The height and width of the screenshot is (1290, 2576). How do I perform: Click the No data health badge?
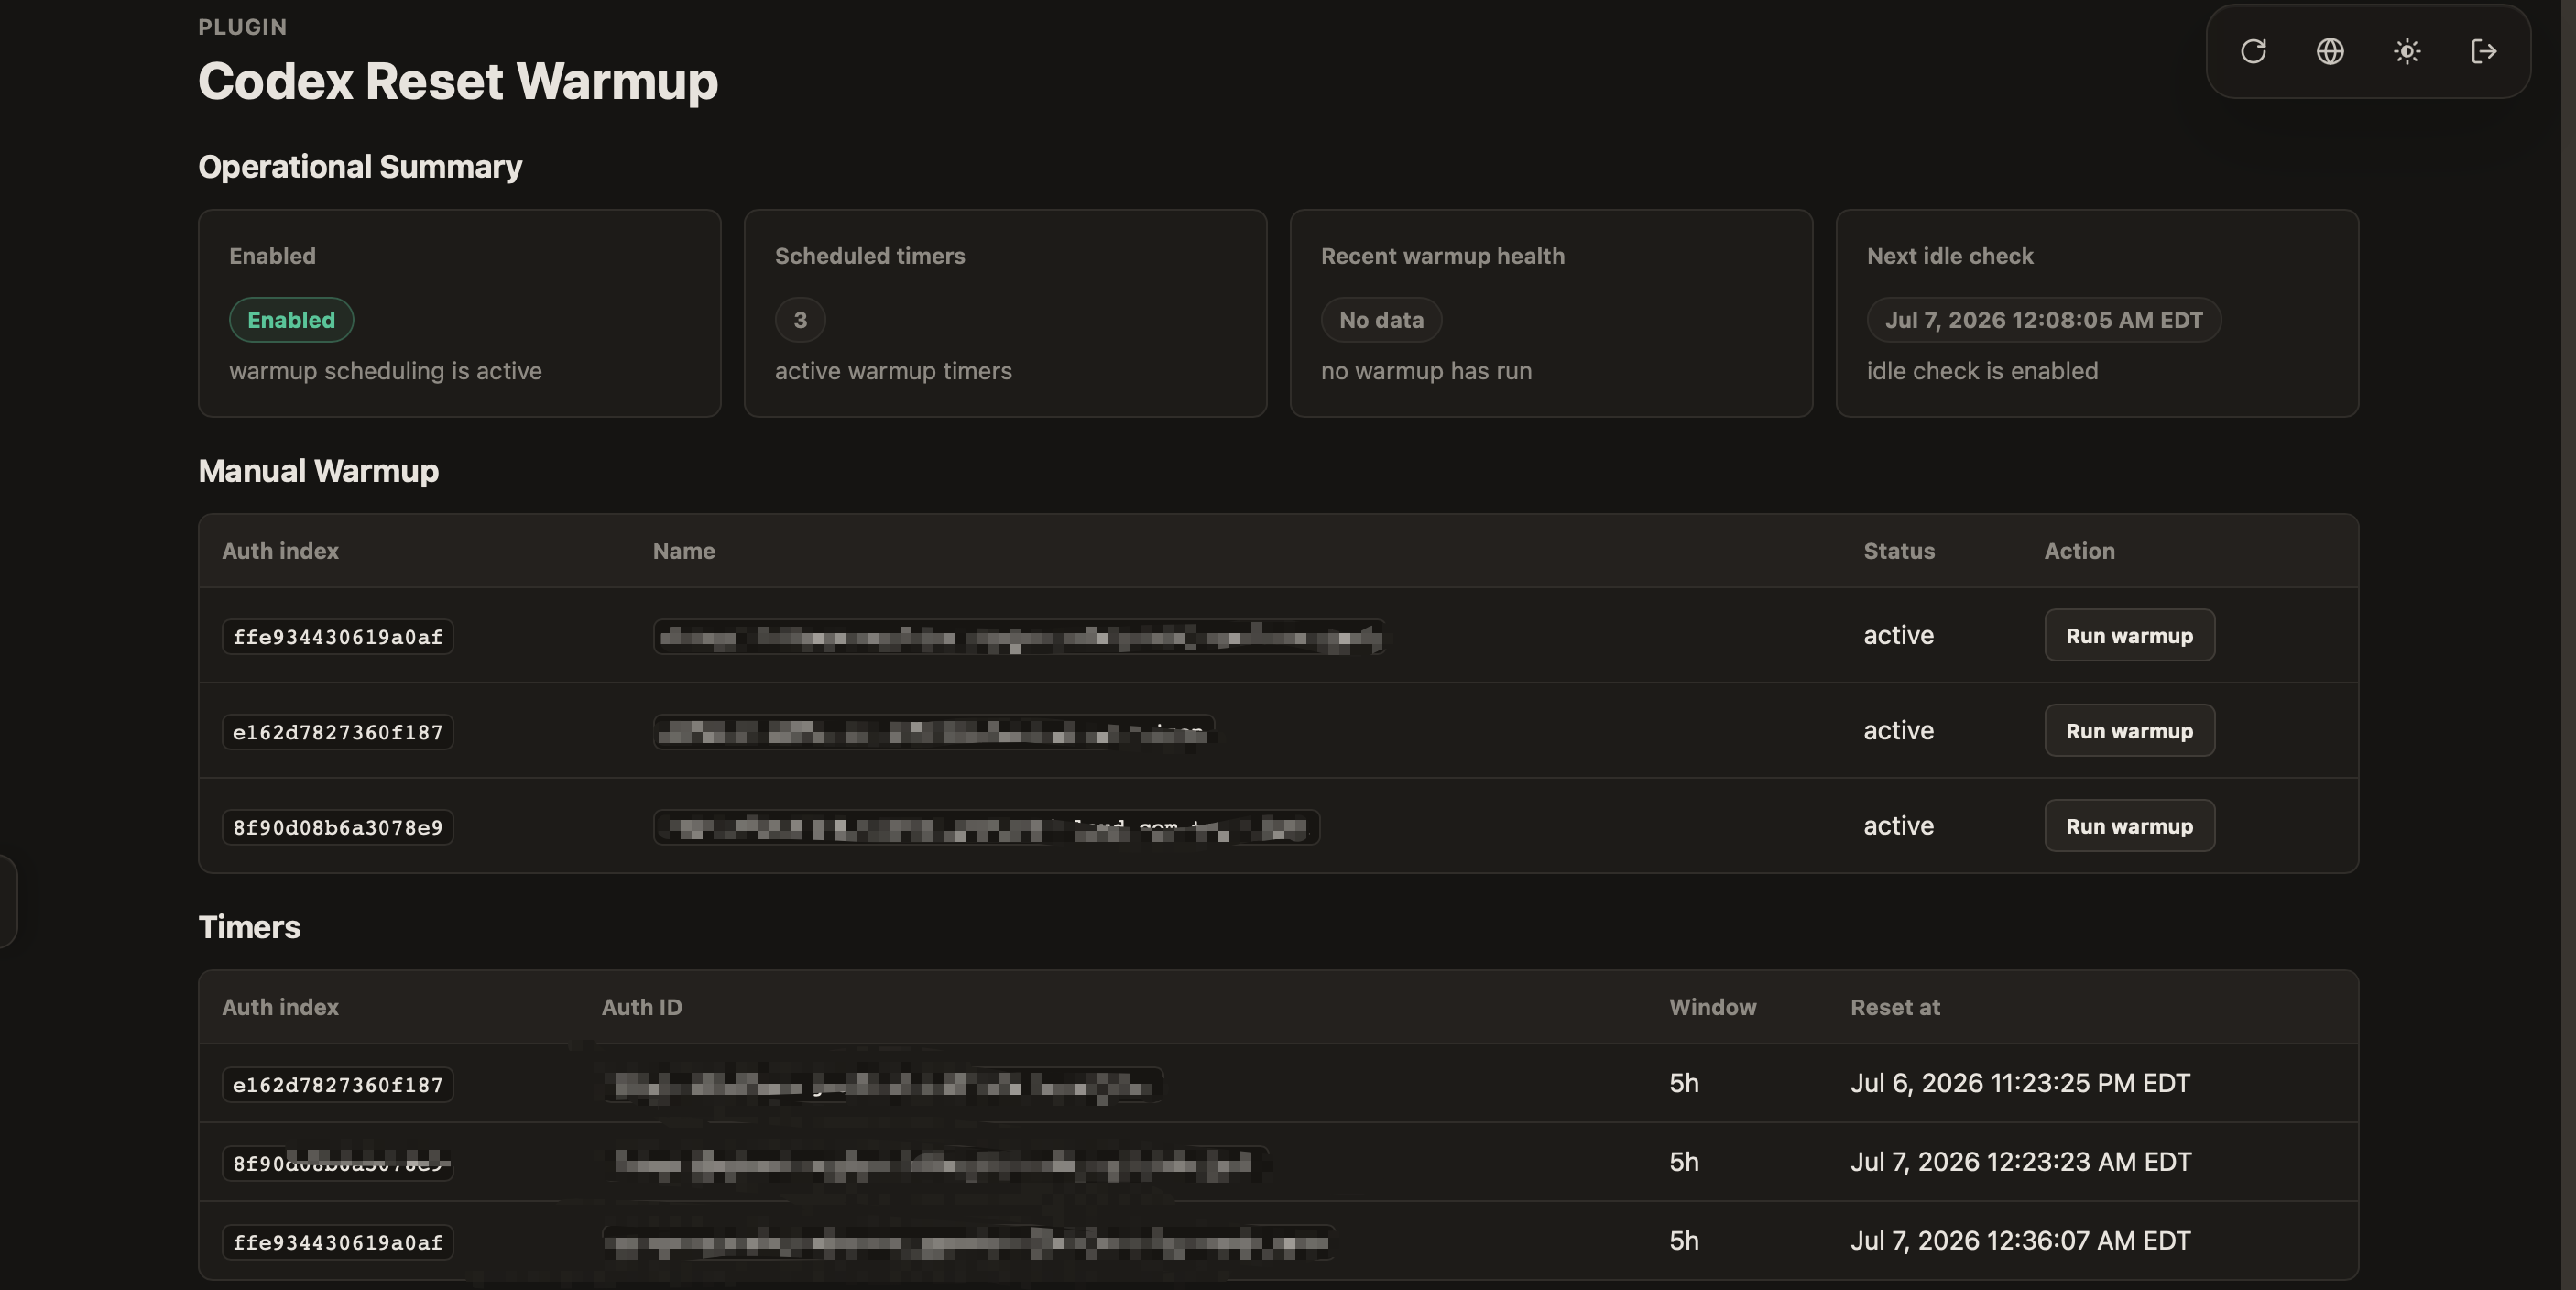pyautogui.click(x=1381, y=320)
